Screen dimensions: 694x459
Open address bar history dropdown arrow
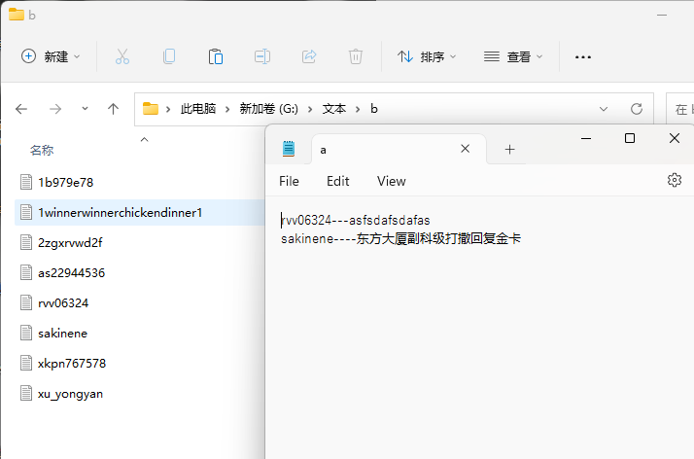click(604, 109)
